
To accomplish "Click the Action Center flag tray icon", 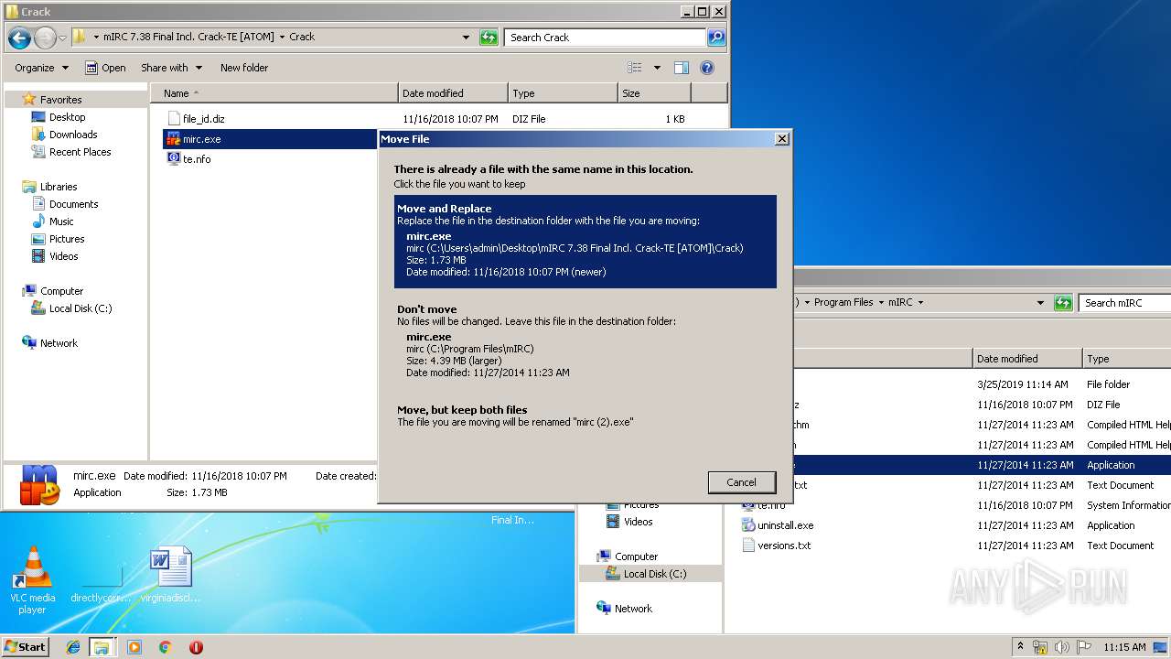I will coord(1084,647).
